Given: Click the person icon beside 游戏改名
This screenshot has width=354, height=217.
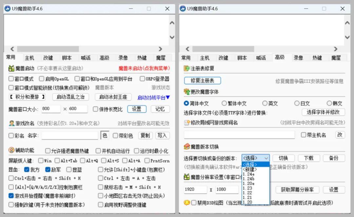Looking at the screenshot, I should coord(11,123).
